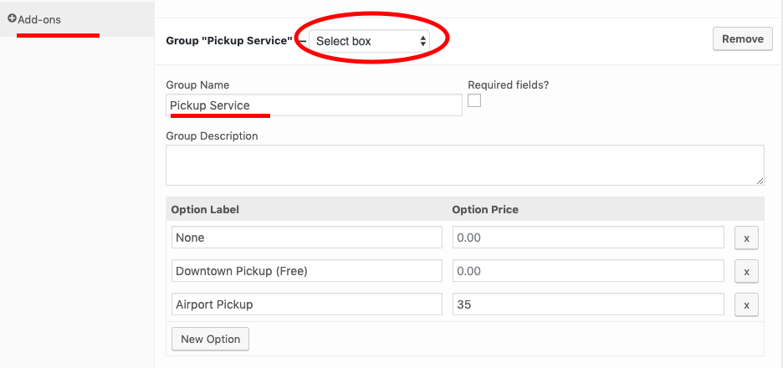The width and height of the screenshot is (783, 368).
Task: Click the price field for None
Action: [x=588, y=238]
